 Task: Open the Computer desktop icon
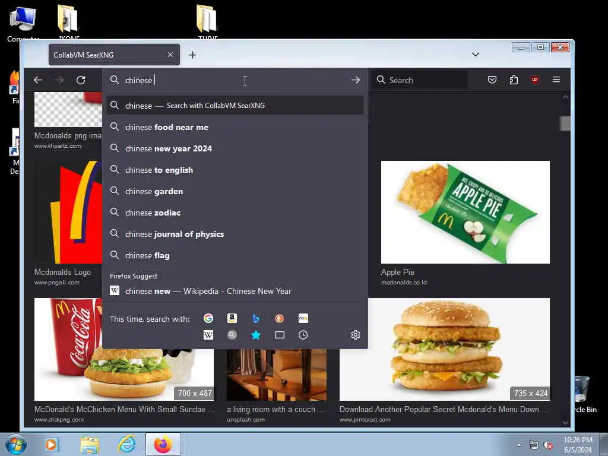click(x=23, y=23)
